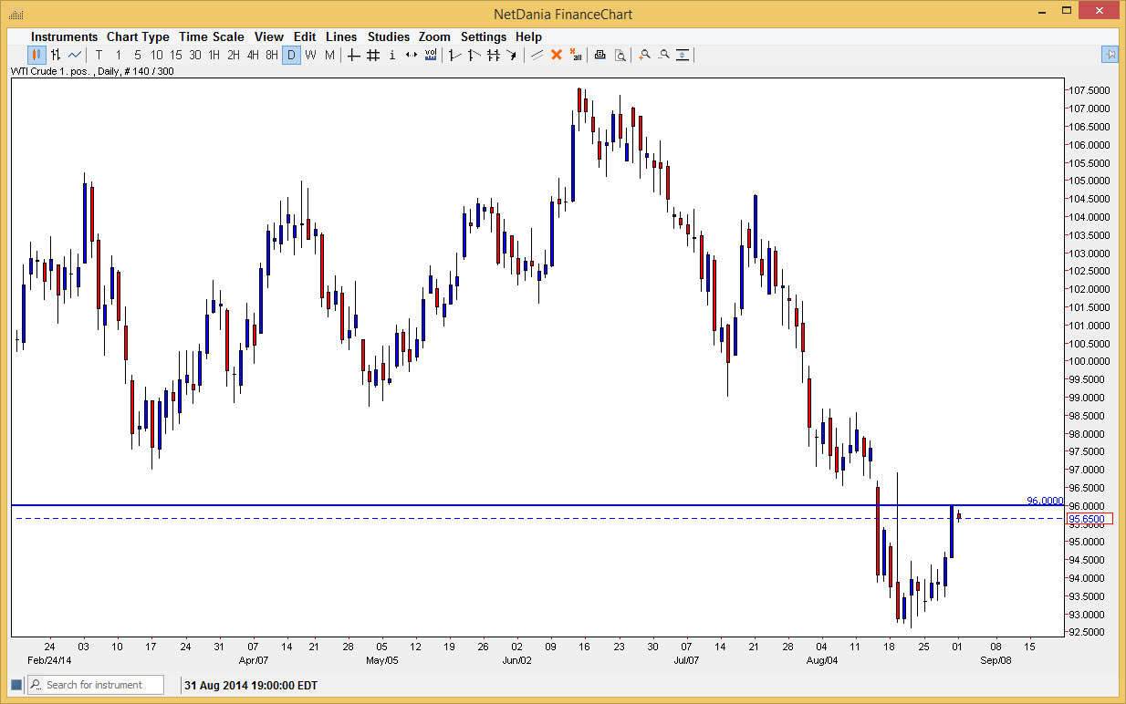Image resolution: width=1126 pixels, height=704 pixels.
Task: Click inside the Search for instrument field
Action: click(x=96, y=684)
